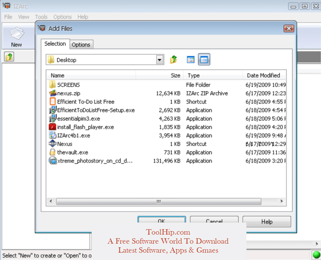Viewport: 321px width, 260px height.
Task: Select the xtreme_photostory_on_cd_d... file name
Action: tap(95, 161)
